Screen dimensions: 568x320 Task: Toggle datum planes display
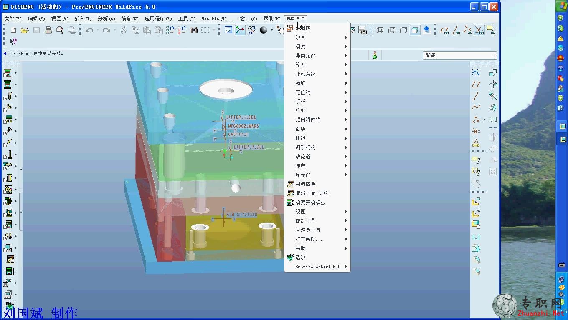pyautogui.click(x=444, y=30)
